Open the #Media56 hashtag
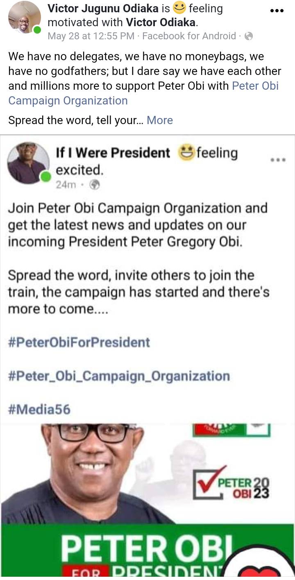Screen dimensions: 295x580 (39, 409)
